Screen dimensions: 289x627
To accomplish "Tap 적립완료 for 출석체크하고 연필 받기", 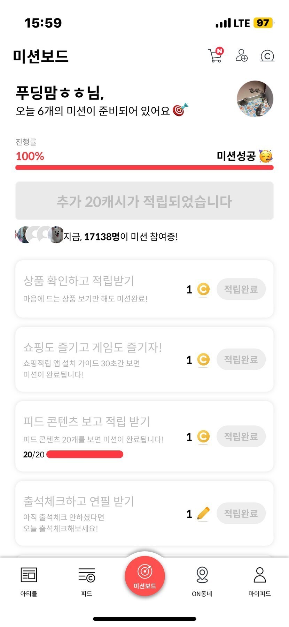I will (x=241, y=513).
